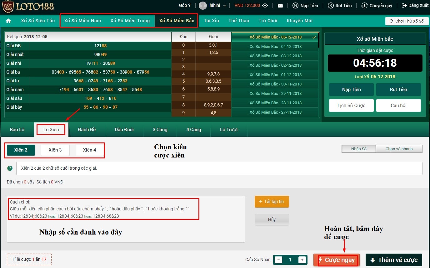This screenshot has width=430, height=268.
Task: Select result Xổ Số Miền Bắc 04-12-2018
Action: pos(275,46)
